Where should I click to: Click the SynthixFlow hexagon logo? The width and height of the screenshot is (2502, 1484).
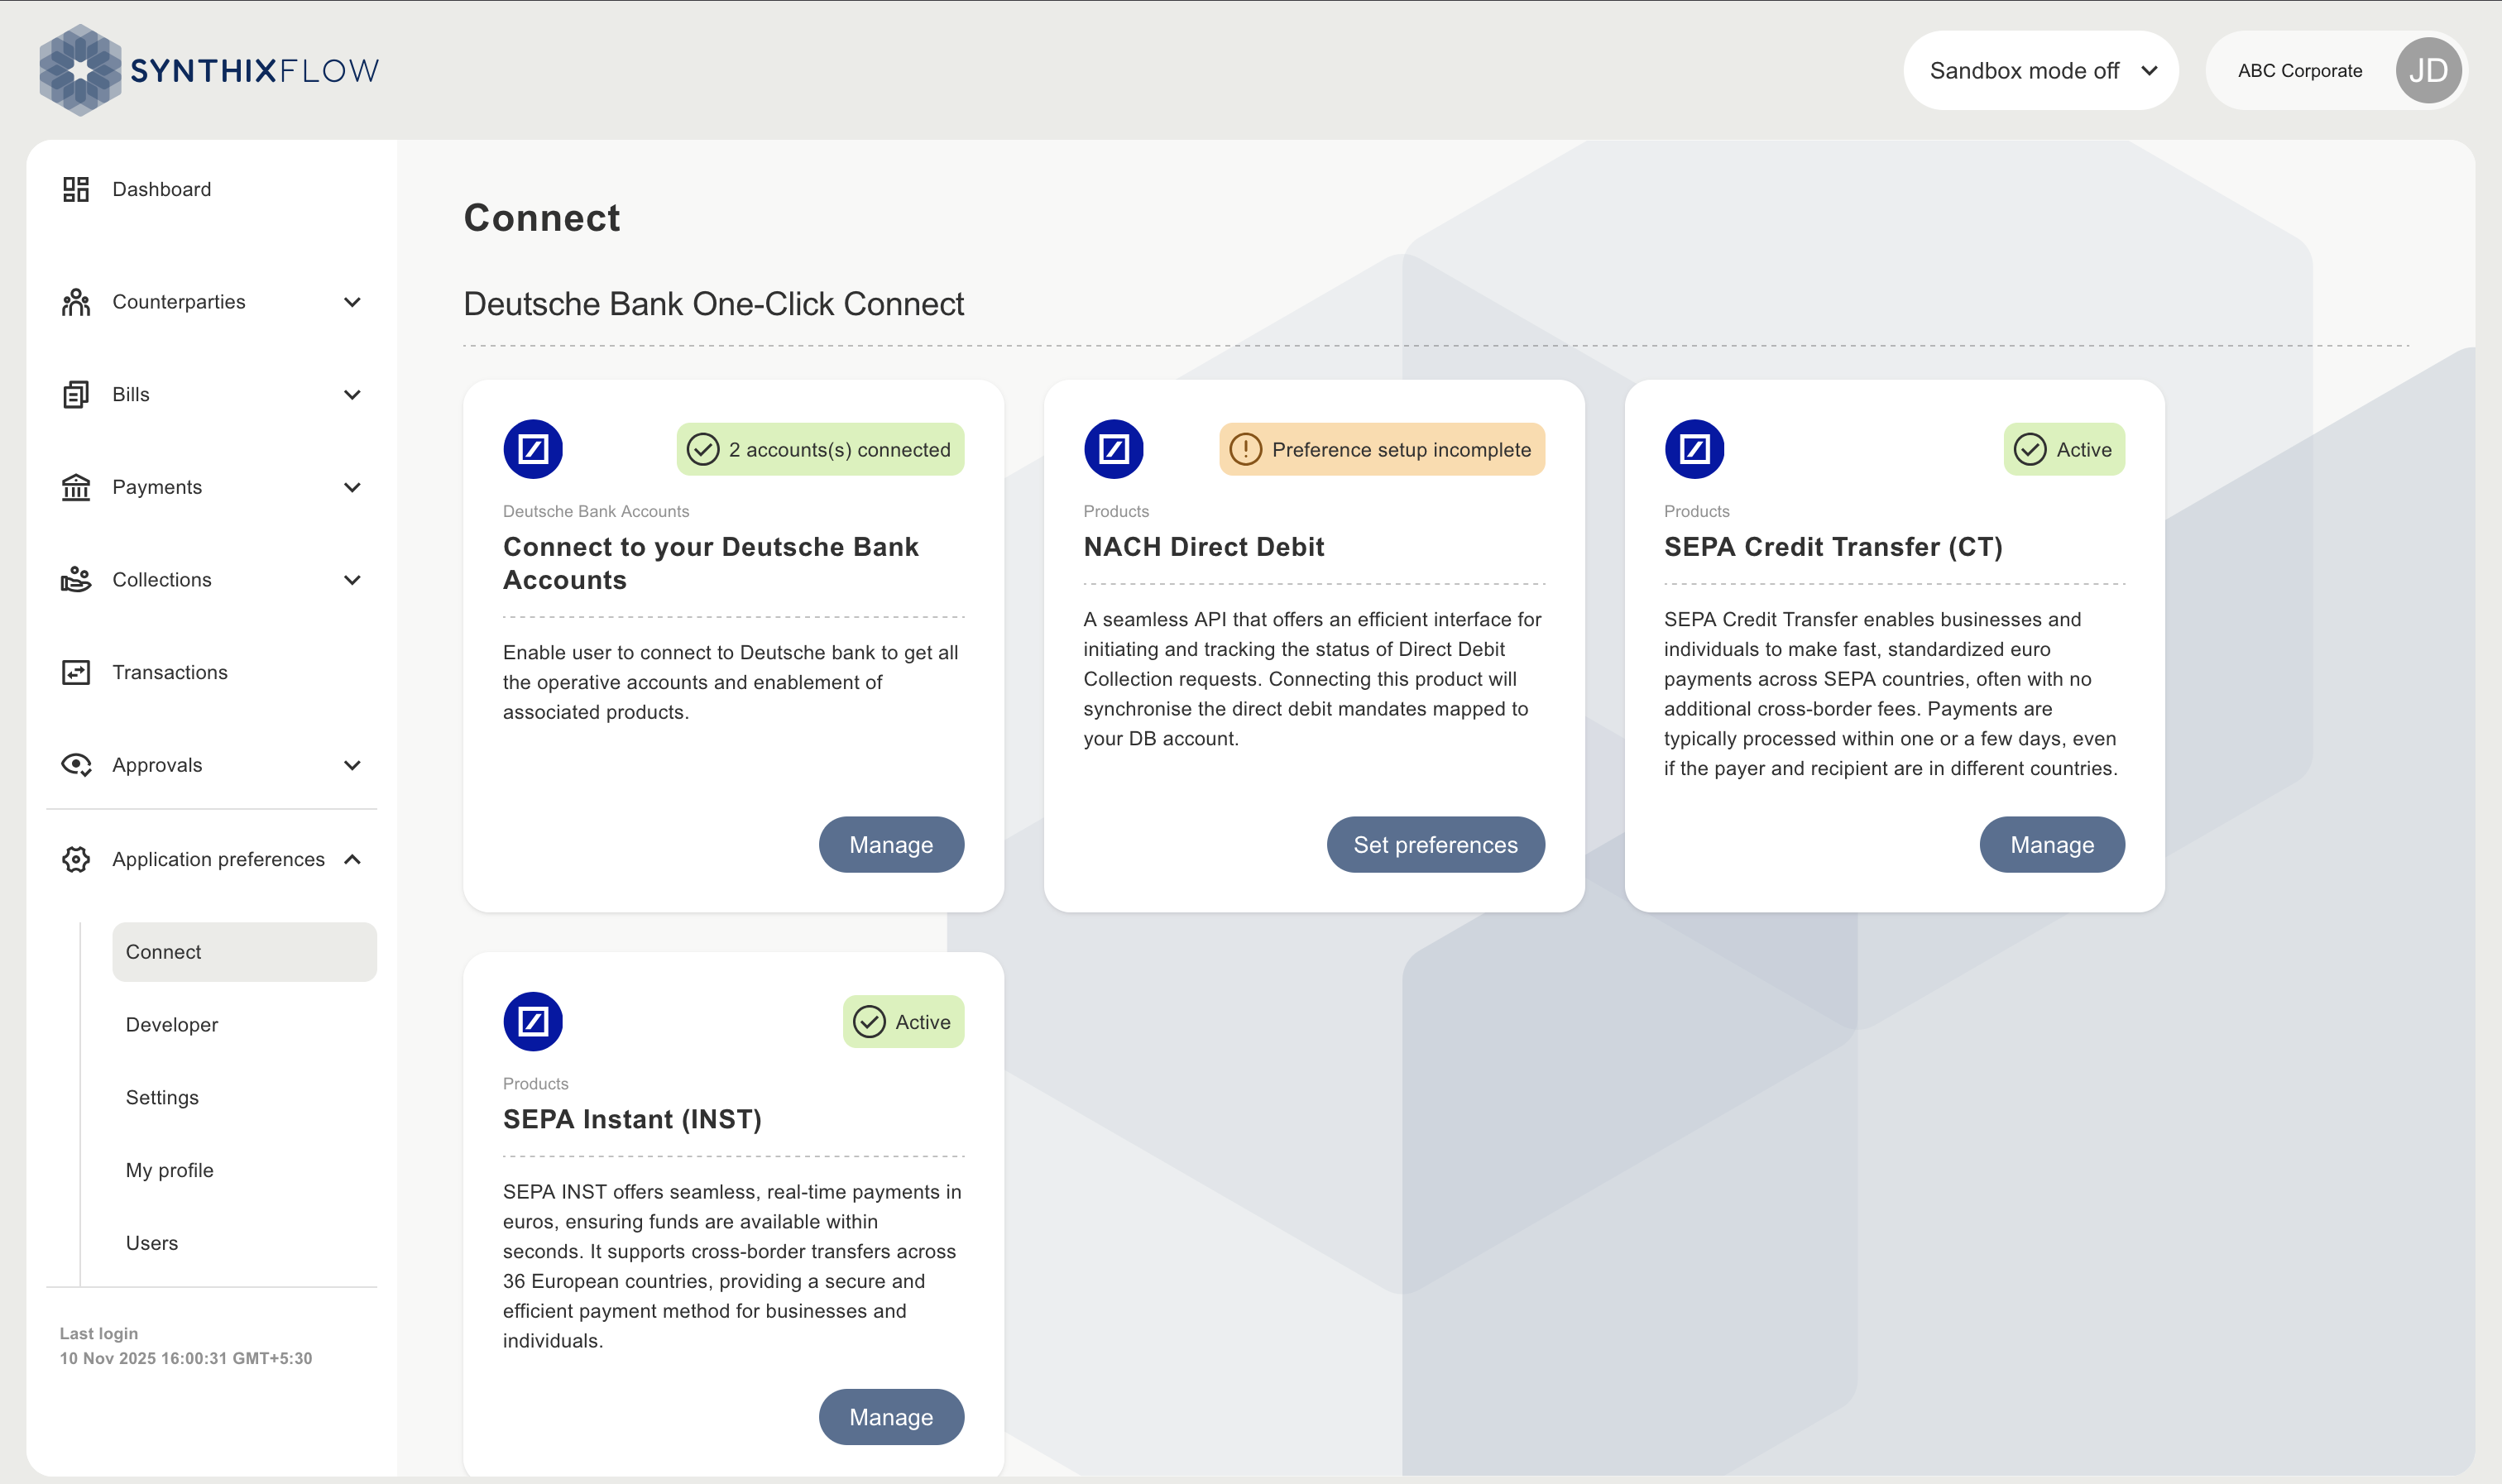pos(80,70)
